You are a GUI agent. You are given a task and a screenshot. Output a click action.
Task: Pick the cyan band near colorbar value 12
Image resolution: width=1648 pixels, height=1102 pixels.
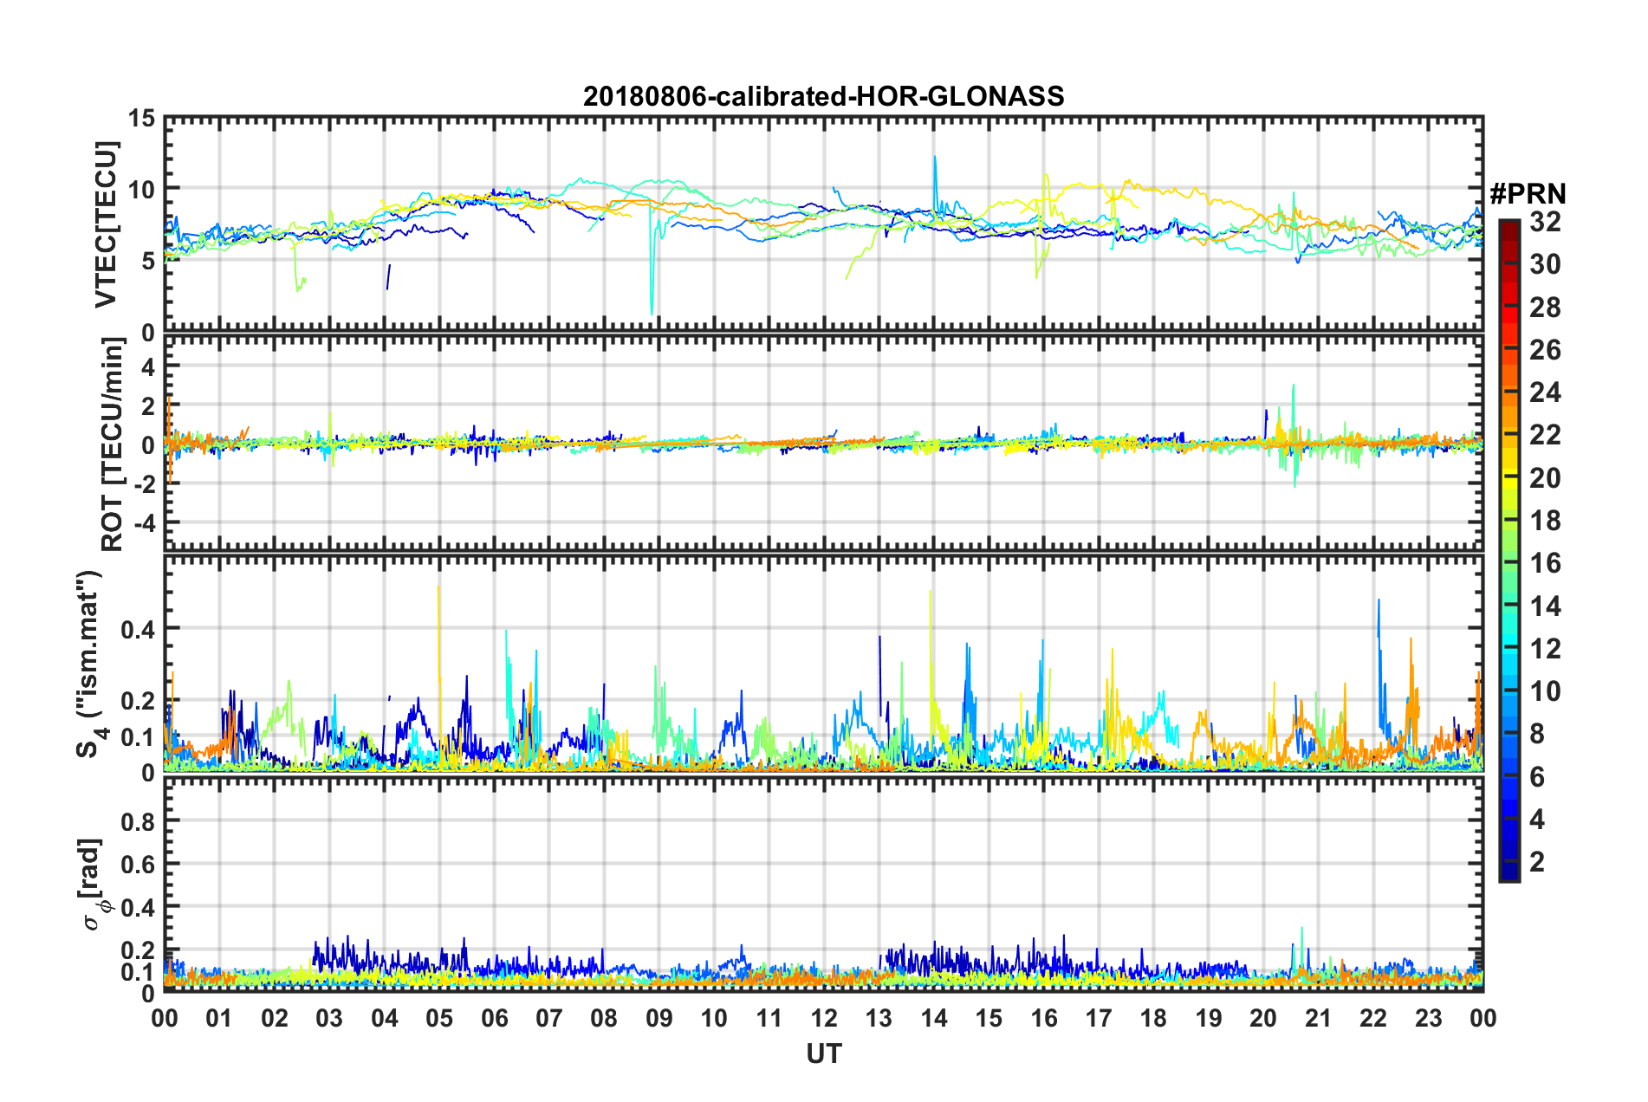pyautogui.click(x=1509, y=648)
